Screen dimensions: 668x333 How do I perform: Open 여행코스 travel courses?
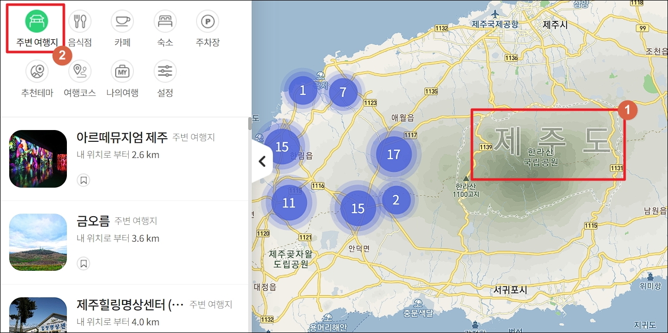(x=80, y=71)
